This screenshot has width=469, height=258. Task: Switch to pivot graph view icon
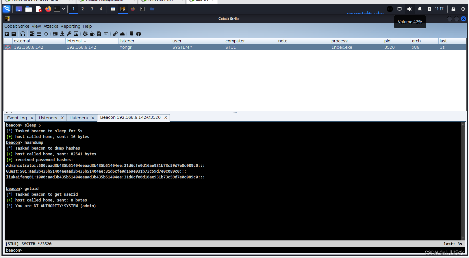click(32, 34)
